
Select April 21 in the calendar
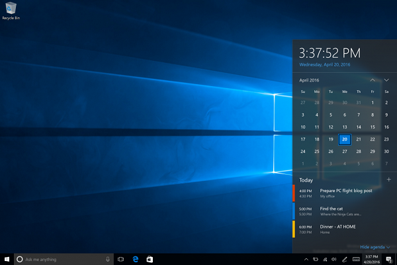[359, 139]
